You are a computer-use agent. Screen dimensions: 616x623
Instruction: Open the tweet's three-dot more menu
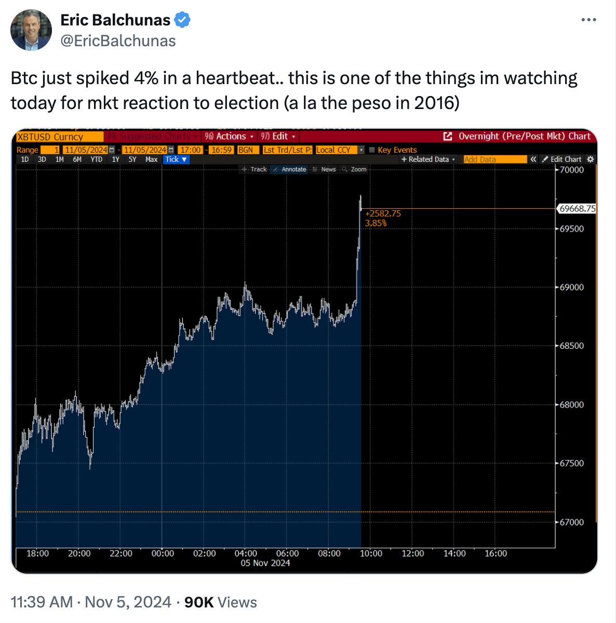588,20
